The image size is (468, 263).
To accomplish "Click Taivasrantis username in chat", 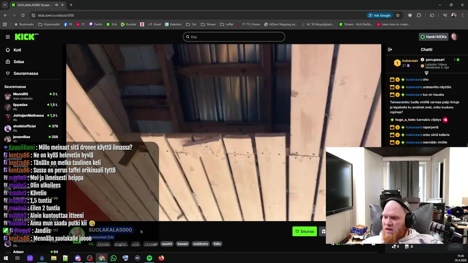I will tap(400, 102).
